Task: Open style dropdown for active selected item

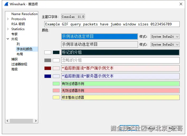Action: click(165, 37)
